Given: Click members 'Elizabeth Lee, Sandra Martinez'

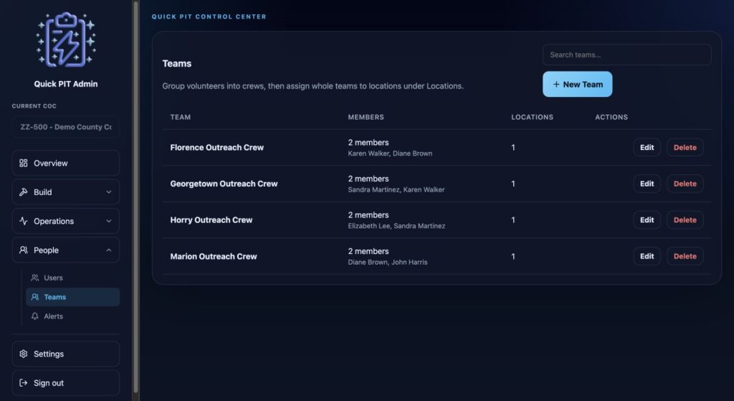Looking at the screenshot, I should coord(396,226).
